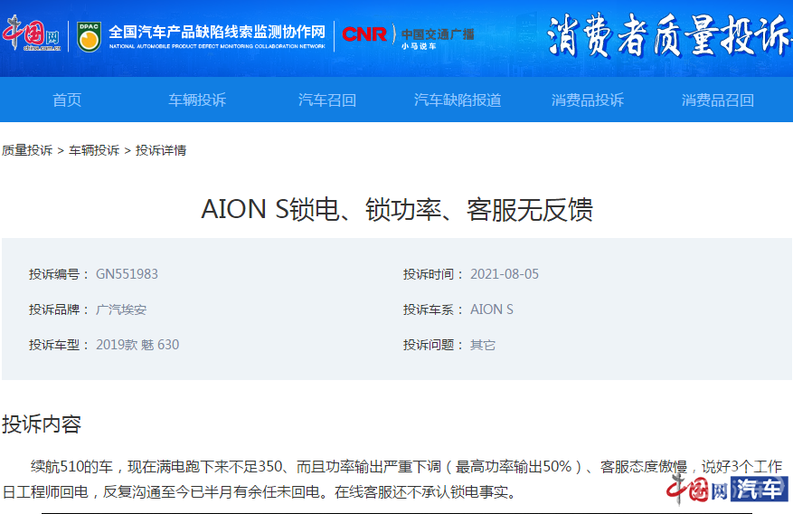Click the headline AION S锁电、锁功率、客服无反馈

pyautogui.click(x=397, y=209)
